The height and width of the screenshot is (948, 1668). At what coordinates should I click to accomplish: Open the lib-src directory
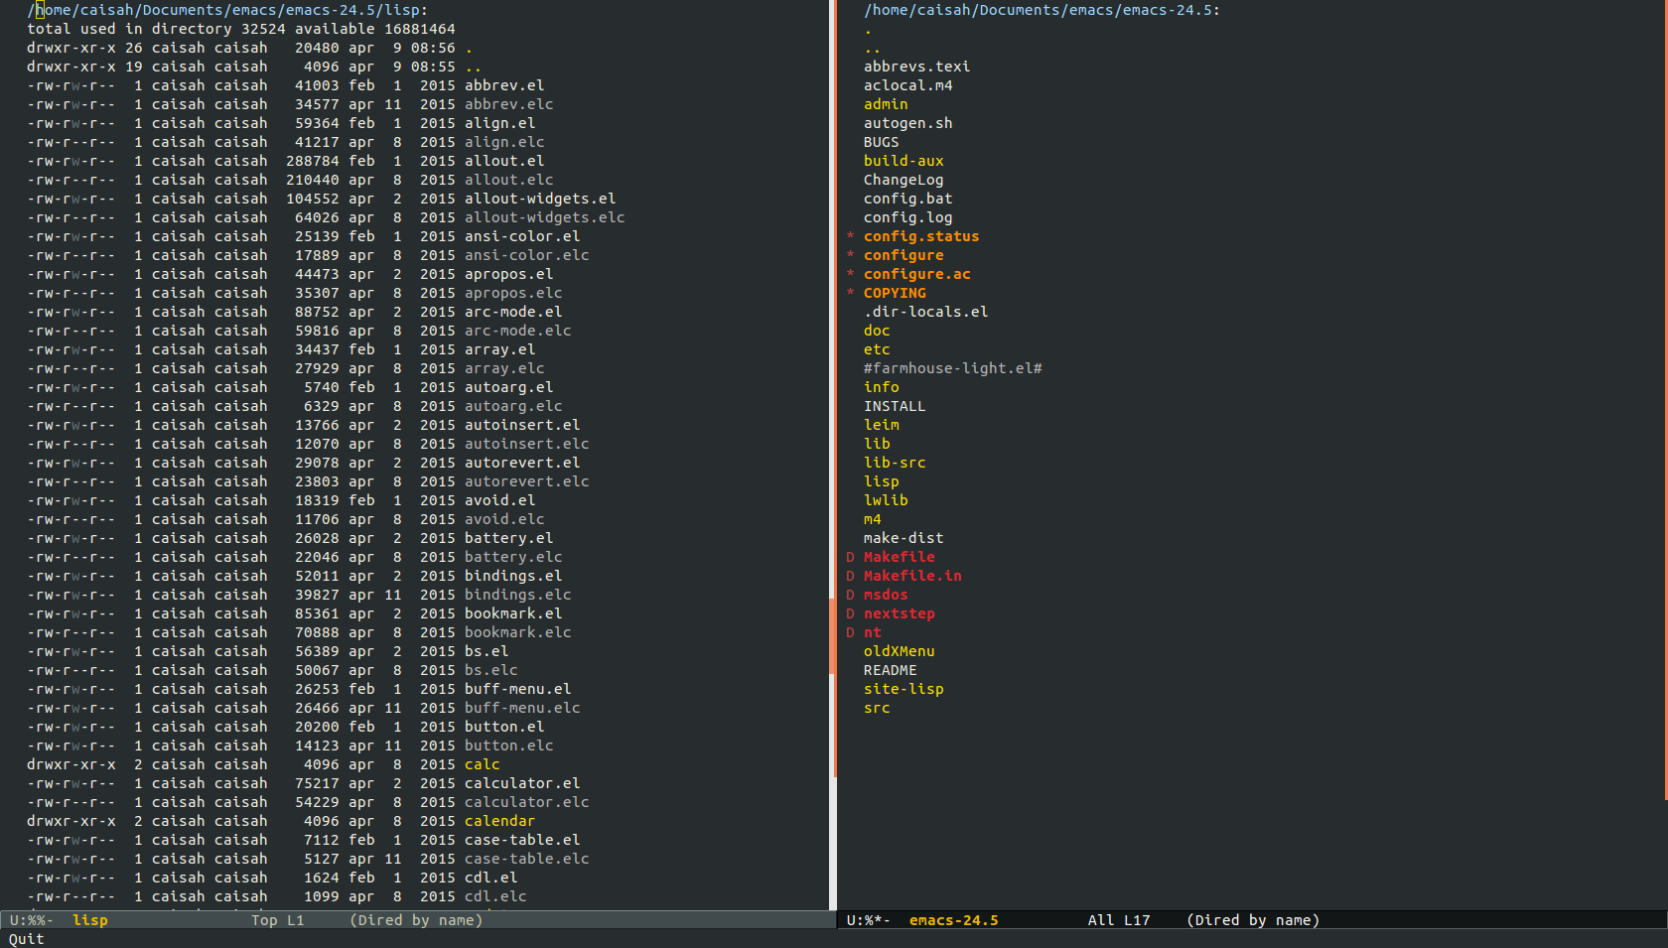894,463
